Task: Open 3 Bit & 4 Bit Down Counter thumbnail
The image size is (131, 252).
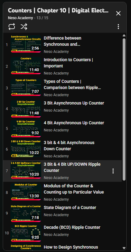Action: [26, 148]
